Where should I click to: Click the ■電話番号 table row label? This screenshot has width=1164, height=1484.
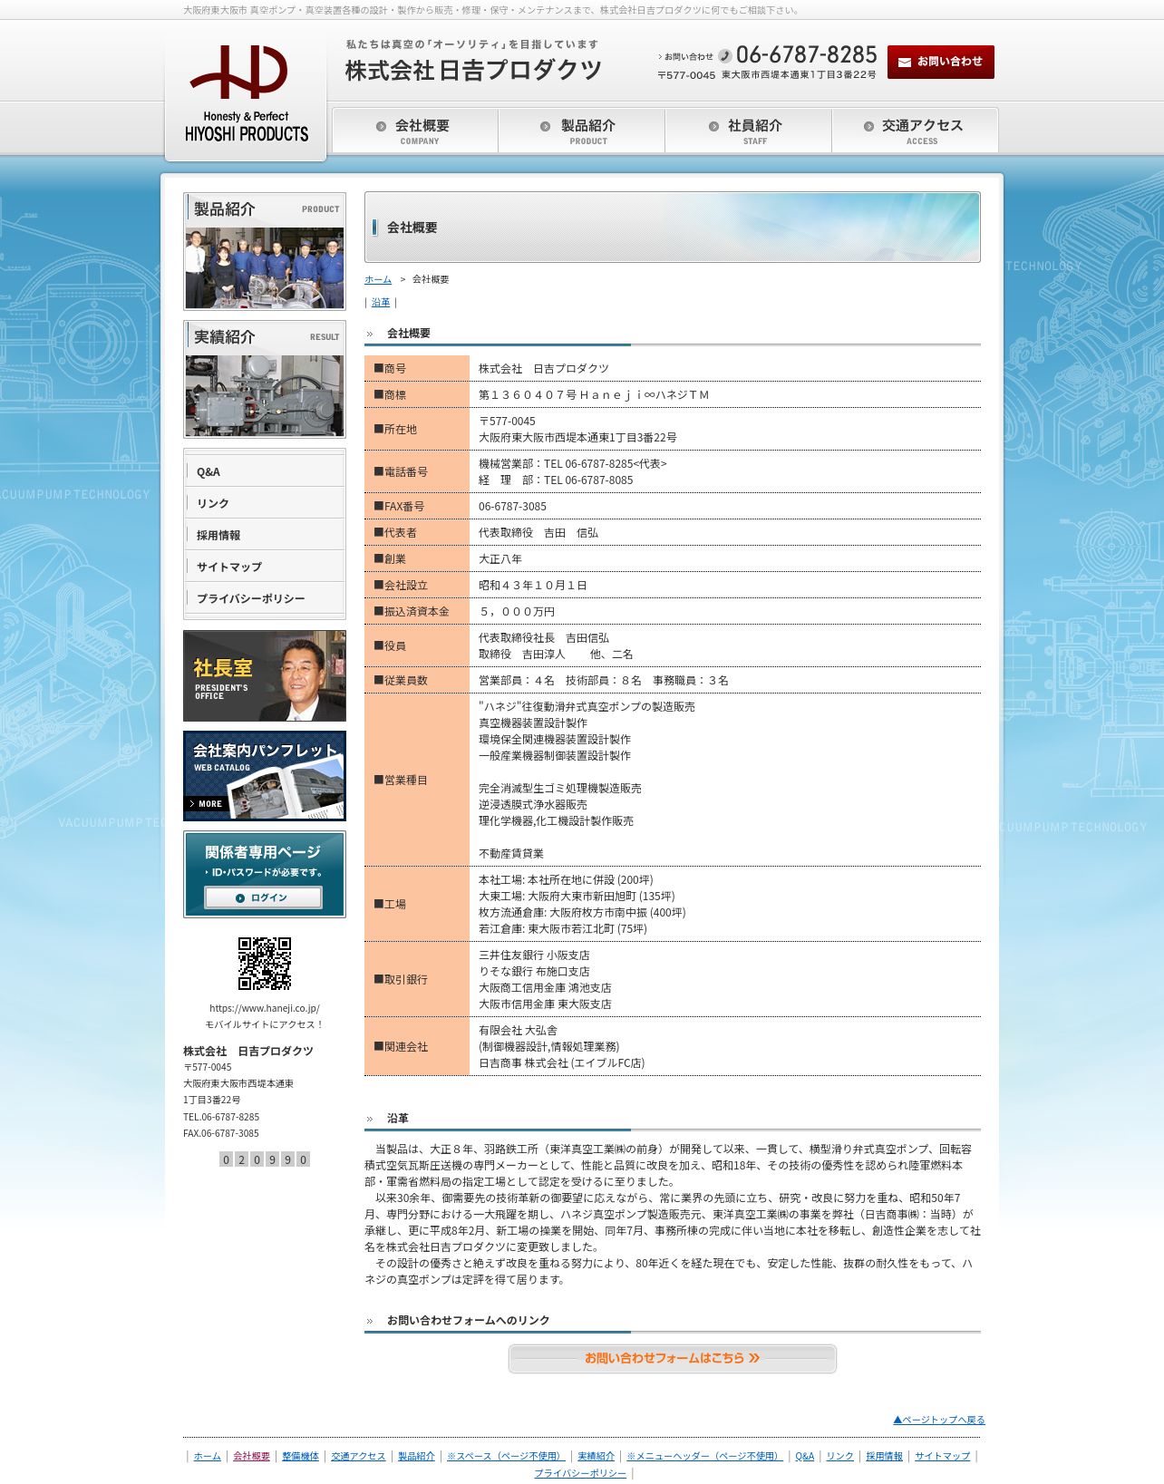click(x=401, y=472)
